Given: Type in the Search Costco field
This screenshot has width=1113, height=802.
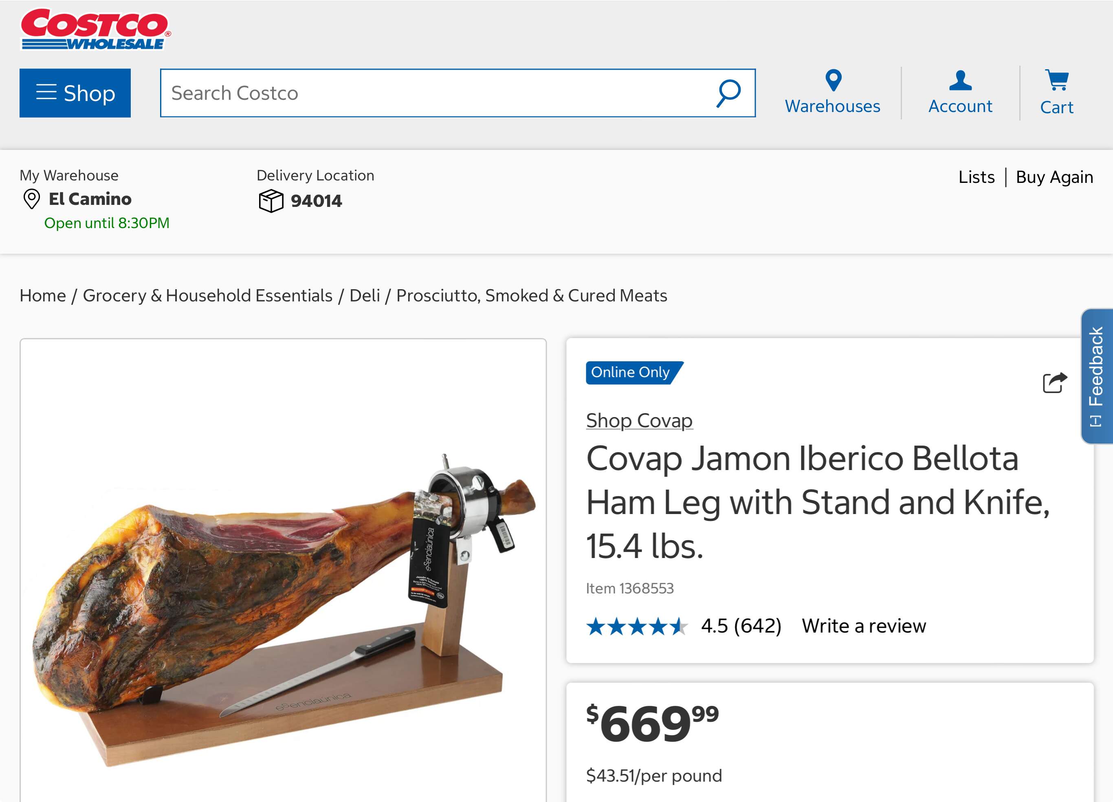Looking at the screenshot, I should [437, 93].
